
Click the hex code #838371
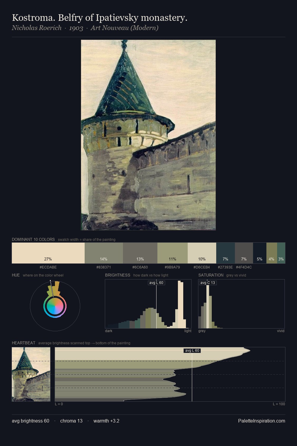(x=104, y=267)
